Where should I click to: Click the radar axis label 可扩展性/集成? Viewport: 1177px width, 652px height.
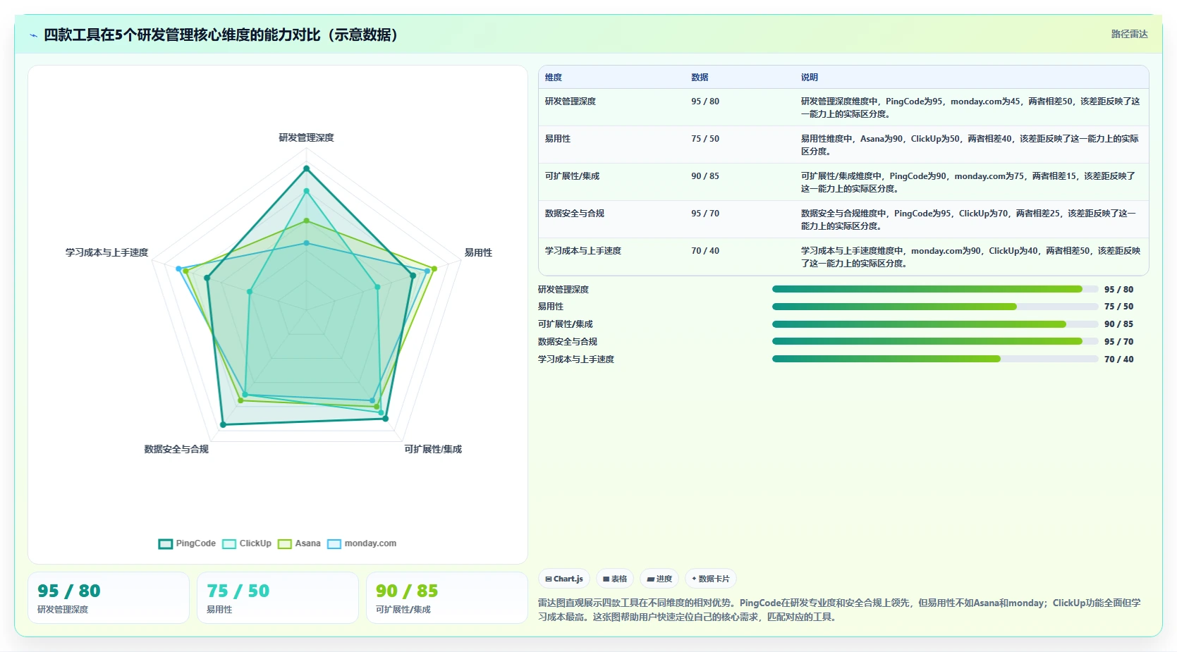[x=433, y=449]
